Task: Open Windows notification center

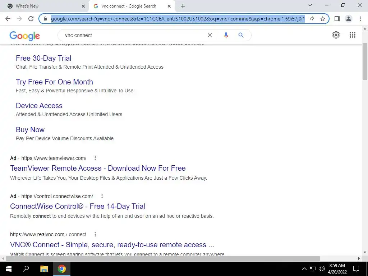Action: coord(356,269)
